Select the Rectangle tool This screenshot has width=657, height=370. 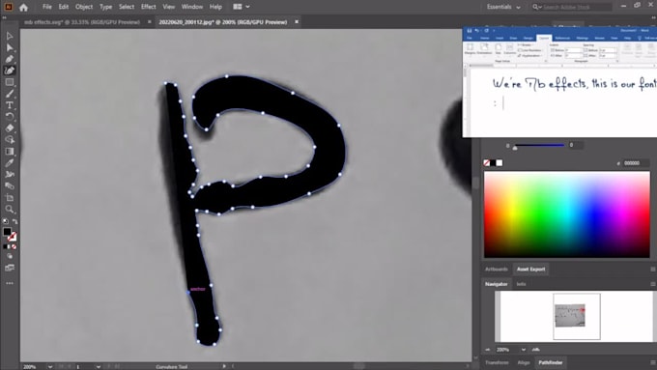tap(10, 82)
